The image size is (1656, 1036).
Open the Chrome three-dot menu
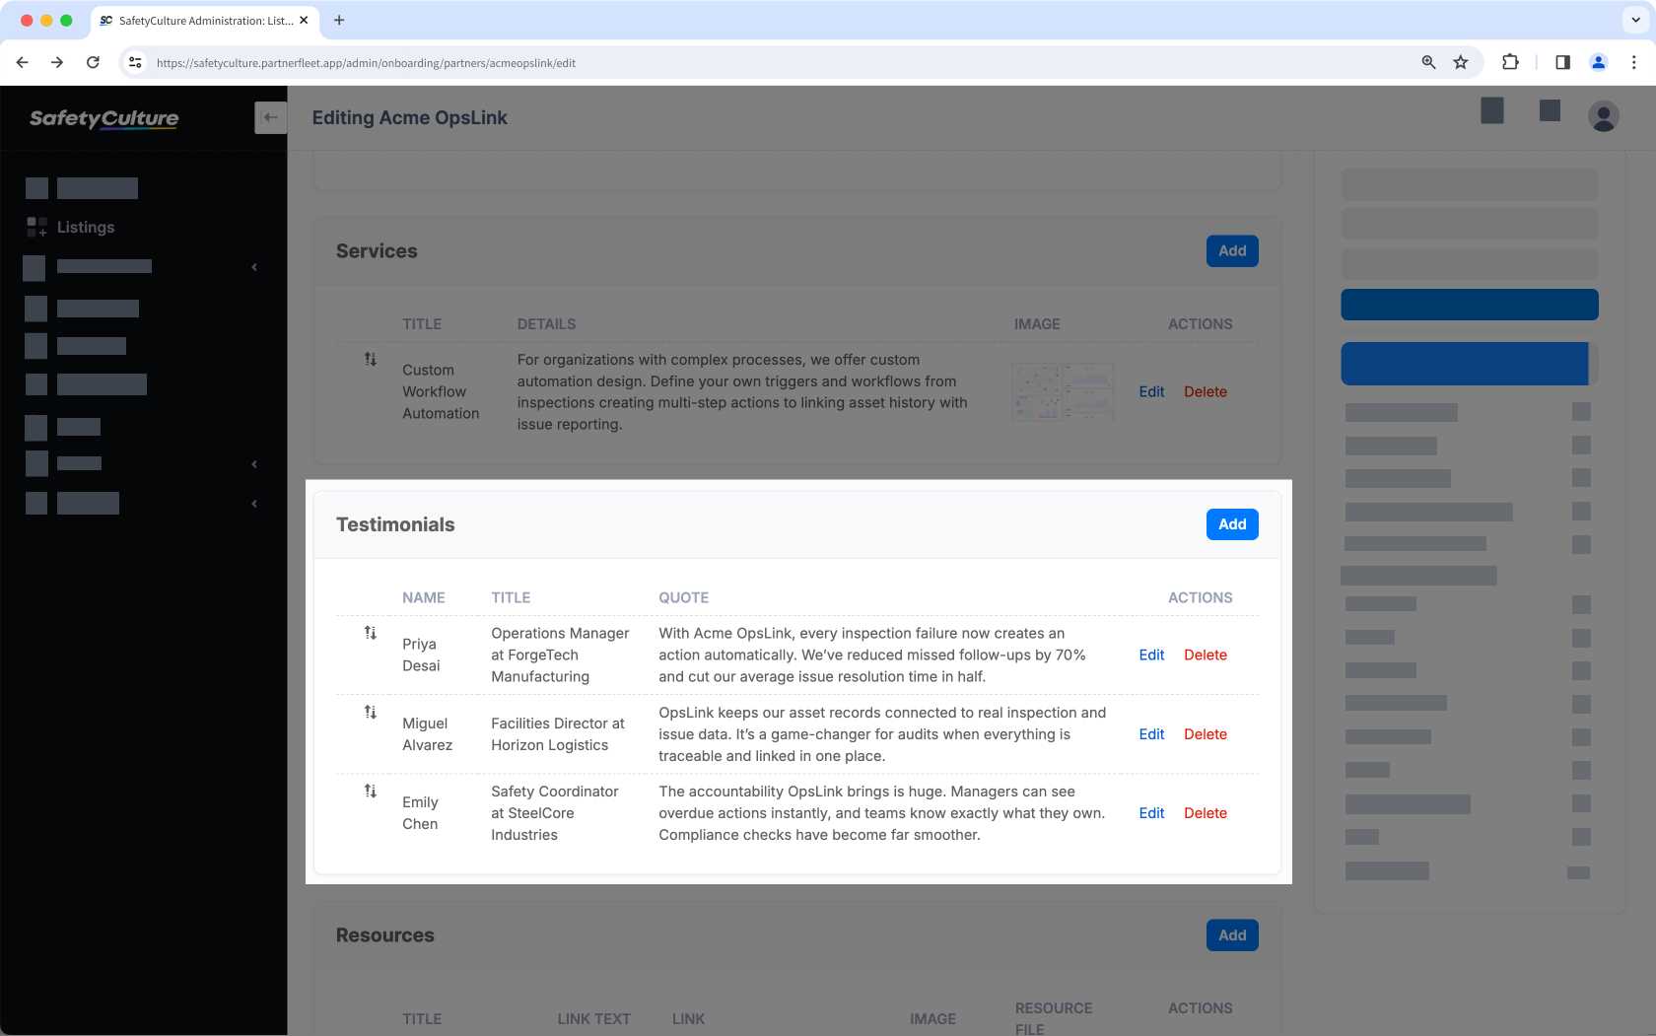(1633, 62)
